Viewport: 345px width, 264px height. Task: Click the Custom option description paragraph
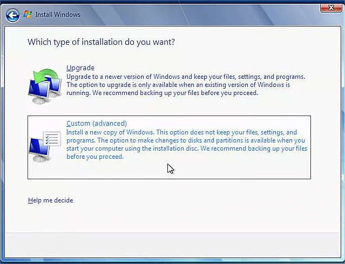(x=187, y=144)
